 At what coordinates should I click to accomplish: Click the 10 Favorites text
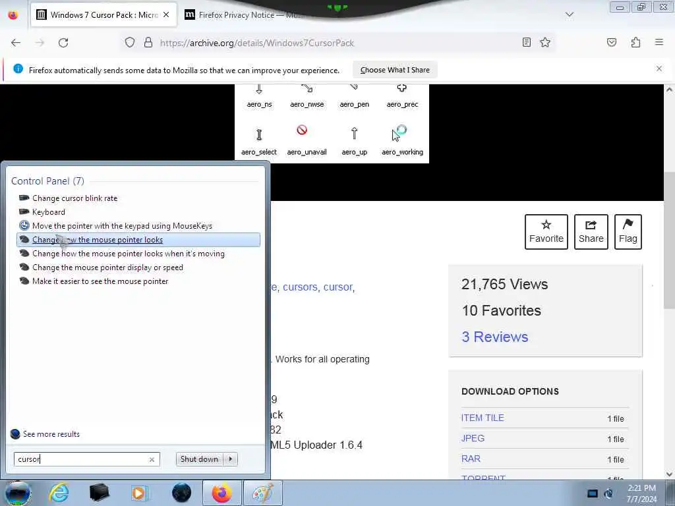click(x=502, y=311)
